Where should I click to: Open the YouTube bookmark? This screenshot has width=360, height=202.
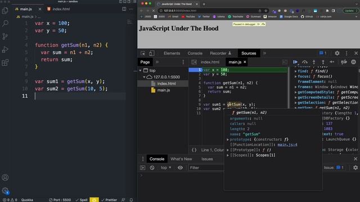coord(188,16)
